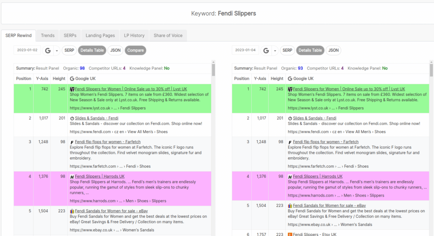Click the Farfetch favicon in right panel result 3
434x236 pixels.
(290, 142)
